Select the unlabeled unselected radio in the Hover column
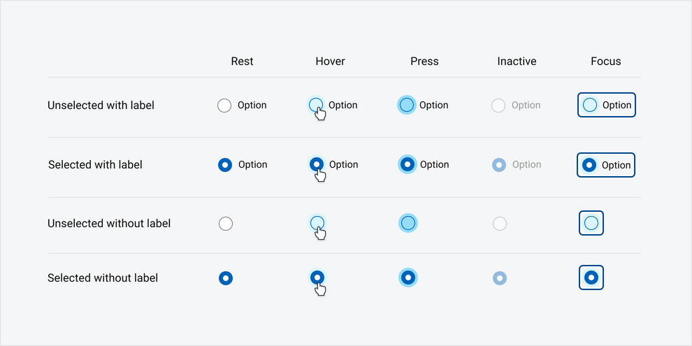 coord(317,222)
